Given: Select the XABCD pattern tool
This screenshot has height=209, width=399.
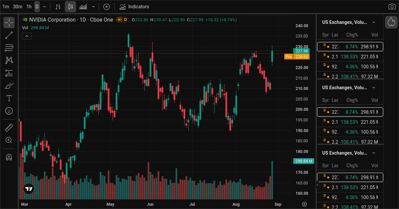Looking at the screenshot, I should point(9,60).
